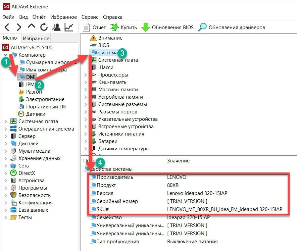Expand Системная плата in the left tree

(x=5, y=121)
